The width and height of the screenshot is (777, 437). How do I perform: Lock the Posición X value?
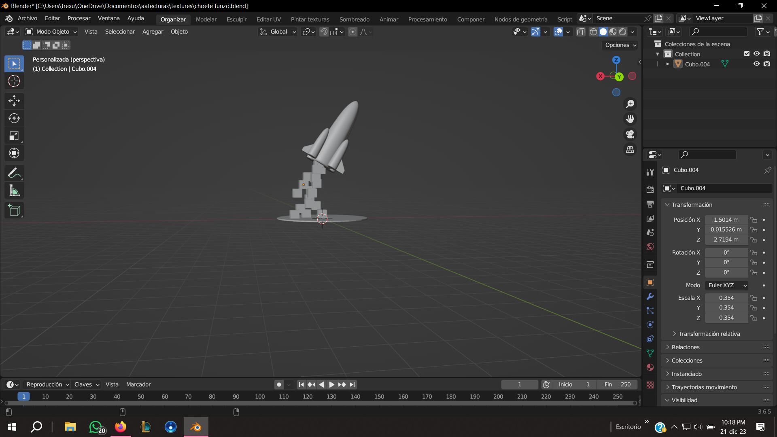754,220
